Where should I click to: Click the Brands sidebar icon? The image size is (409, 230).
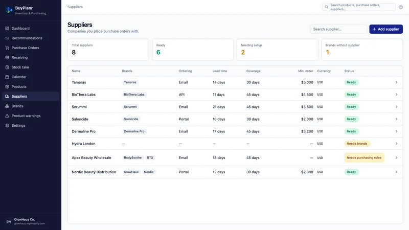[7, 106]
